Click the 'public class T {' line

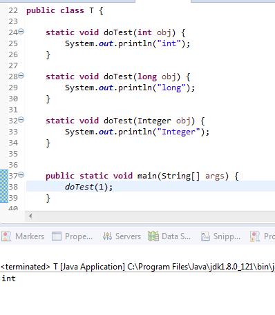65,10
